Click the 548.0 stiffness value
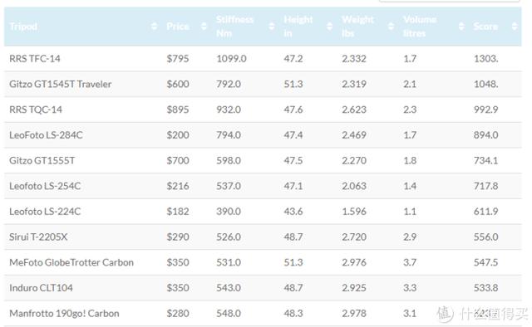Image resolution: width=532 pixels, height=327 pixels. [229, 313]
